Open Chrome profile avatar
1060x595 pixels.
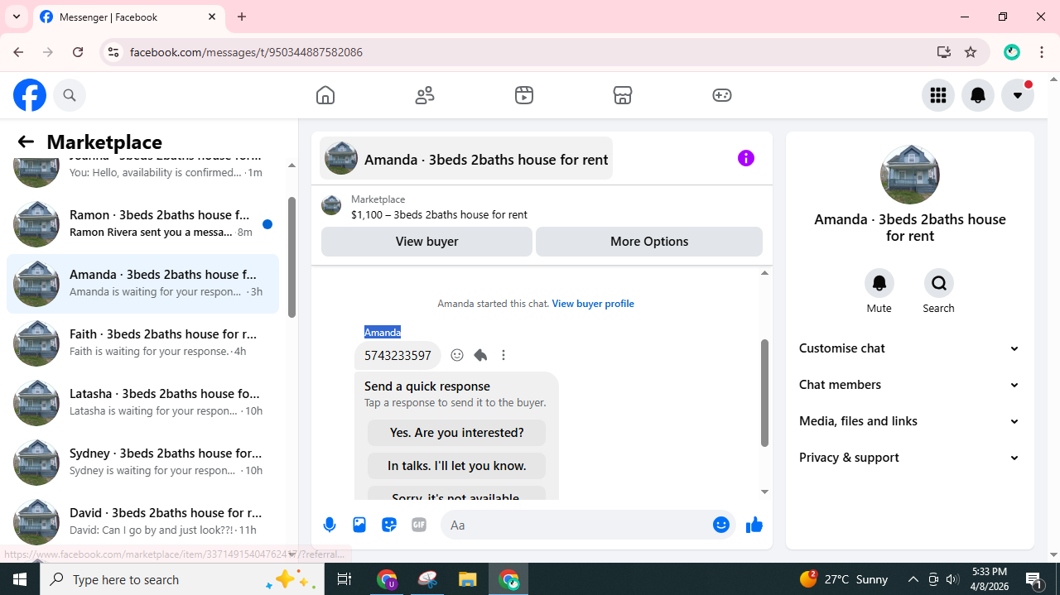tap(1012, 52)
